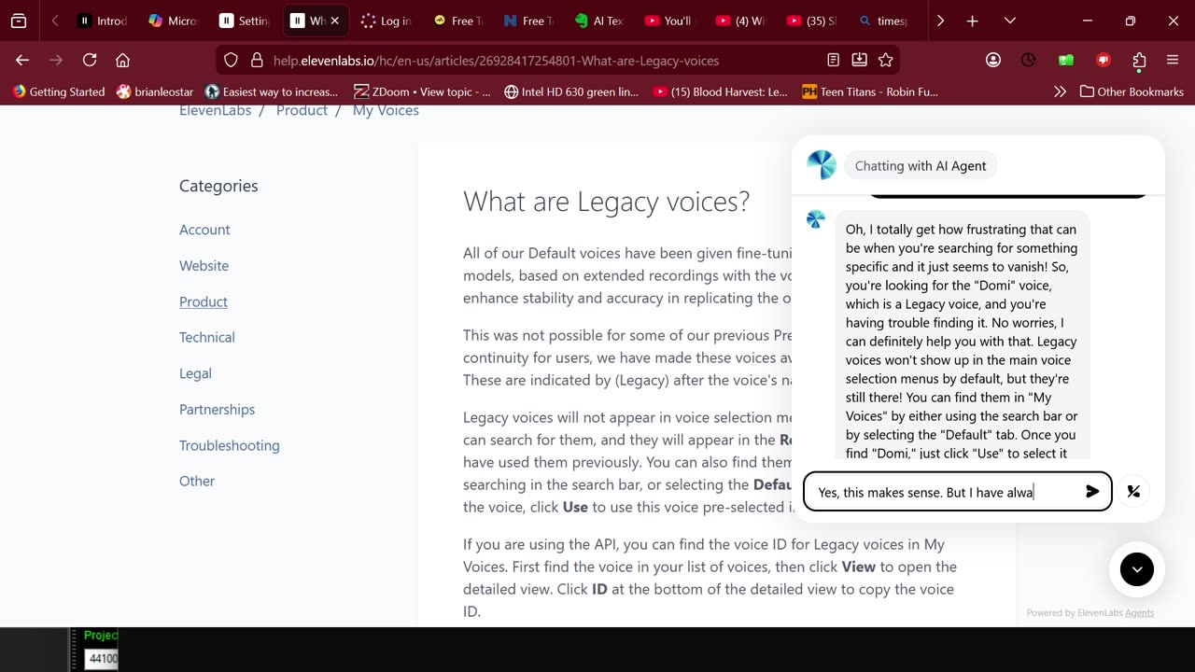1195x672 pixels.
Task: Open Firefox View from the tab bar
Action: 19,21
